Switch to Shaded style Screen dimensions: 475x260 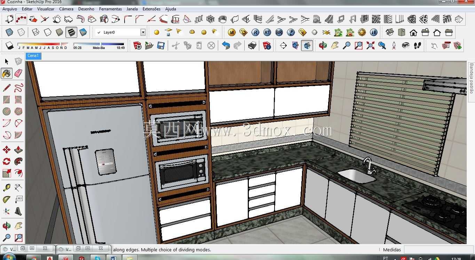(60, 33)
